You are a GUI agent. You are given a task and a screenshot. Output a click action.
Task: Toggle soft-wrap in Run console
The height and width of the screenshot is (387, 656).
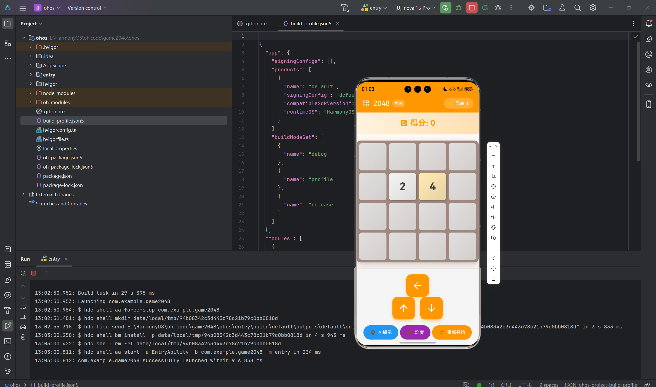[x=23, y=307]
